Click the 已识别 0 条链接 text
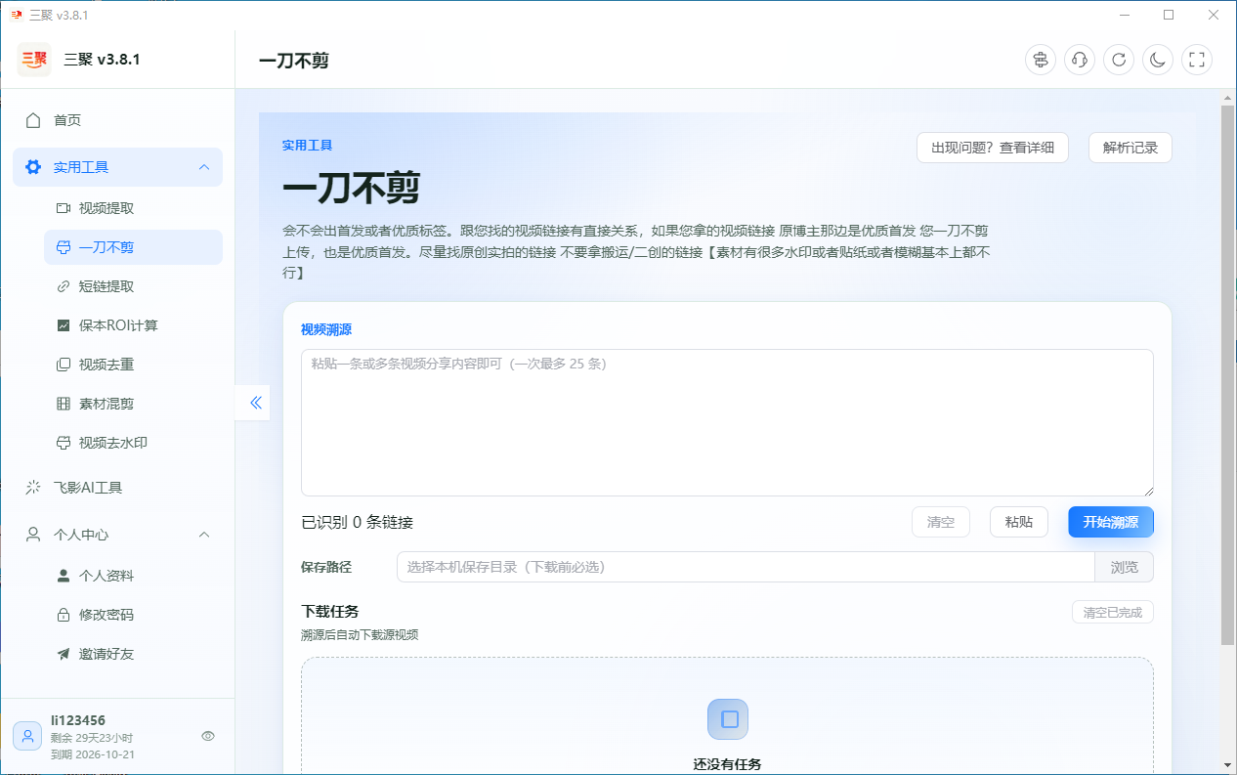The image size is (1237, 775). coord(358,522)
